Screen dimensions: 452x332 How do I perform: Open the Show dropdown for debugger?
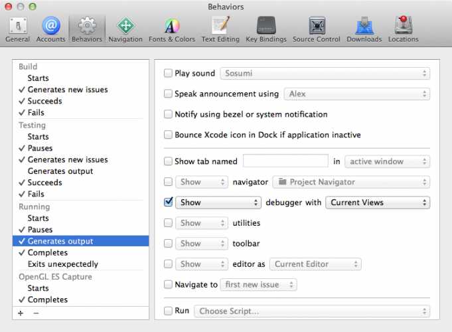(x=218, y=203)
